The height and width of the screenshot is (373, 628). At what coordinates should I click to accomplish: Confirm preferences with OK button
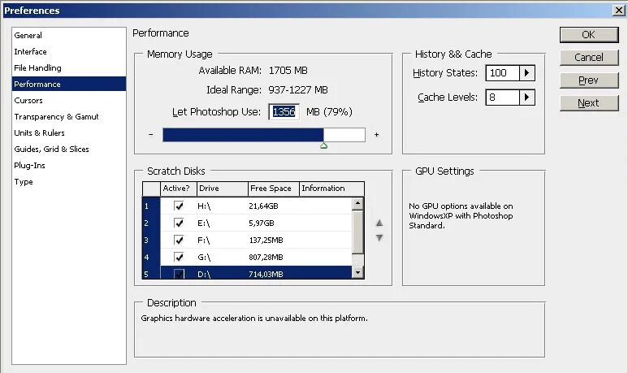(x=589, y=35)
